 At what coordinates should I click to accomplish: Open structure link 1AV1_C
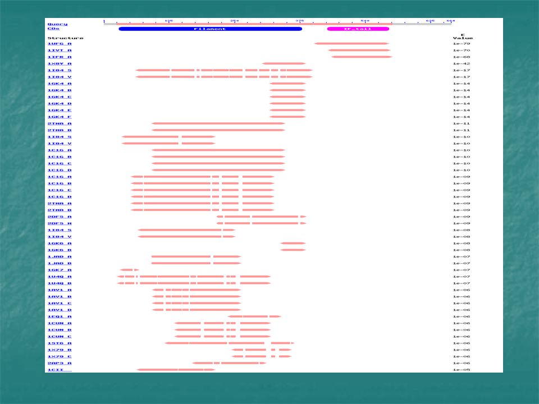point(60,304)
